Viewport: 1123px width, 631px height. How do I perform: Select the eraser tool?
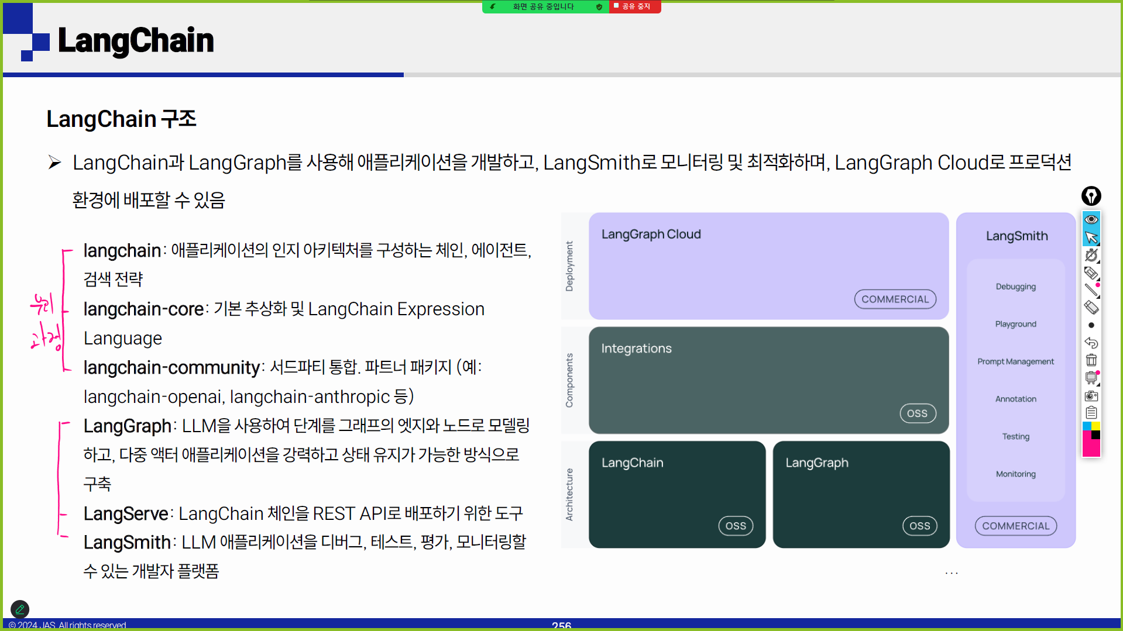coord(1091,308)
